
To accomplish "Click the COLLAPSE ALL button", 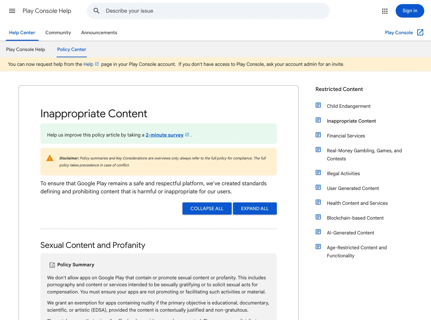I will pyautogui.click(x=207, y=208).
